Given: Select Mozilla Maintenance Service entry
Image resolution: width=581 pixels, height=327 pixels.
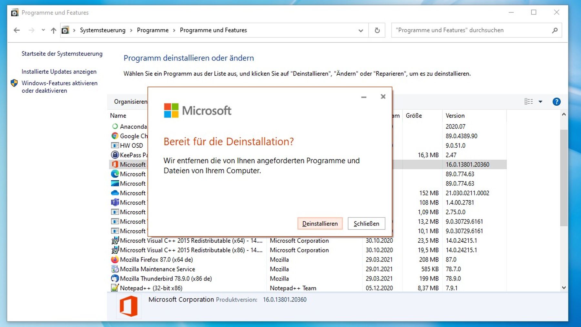Looking at the screenshot, I should point(158,269).
